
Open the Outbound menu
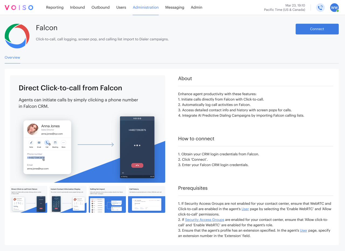point(101,8)
